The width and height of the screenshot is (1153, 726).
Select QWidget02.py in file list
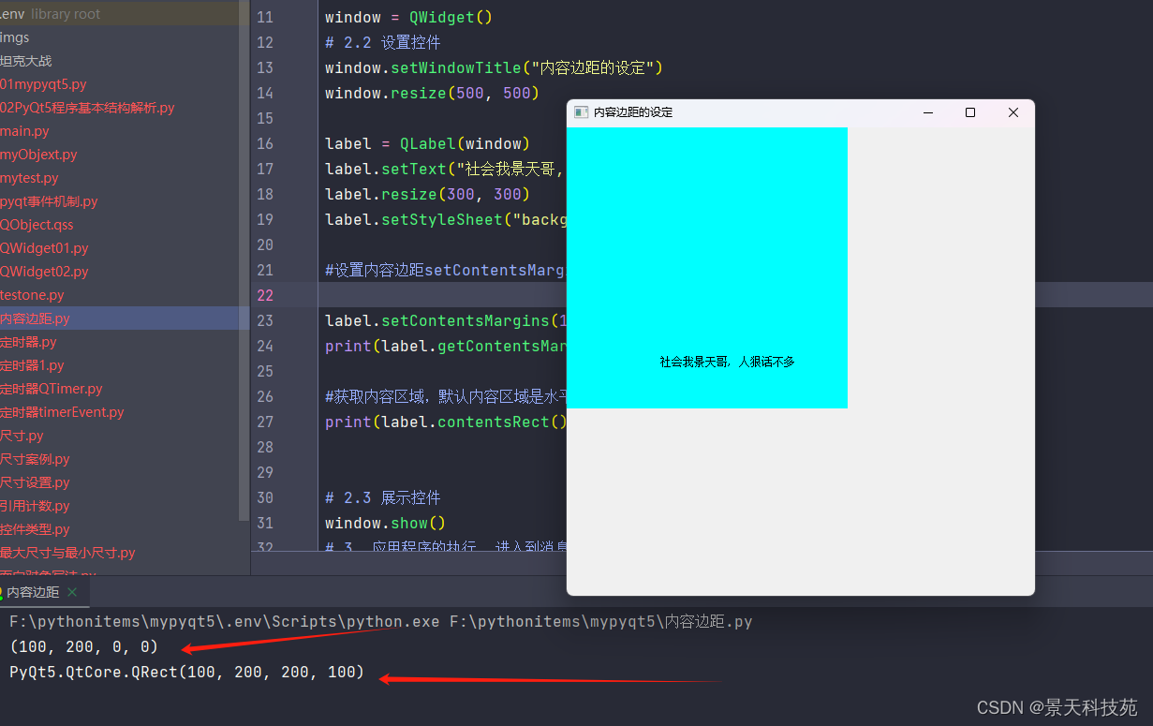tap(44, 272)
